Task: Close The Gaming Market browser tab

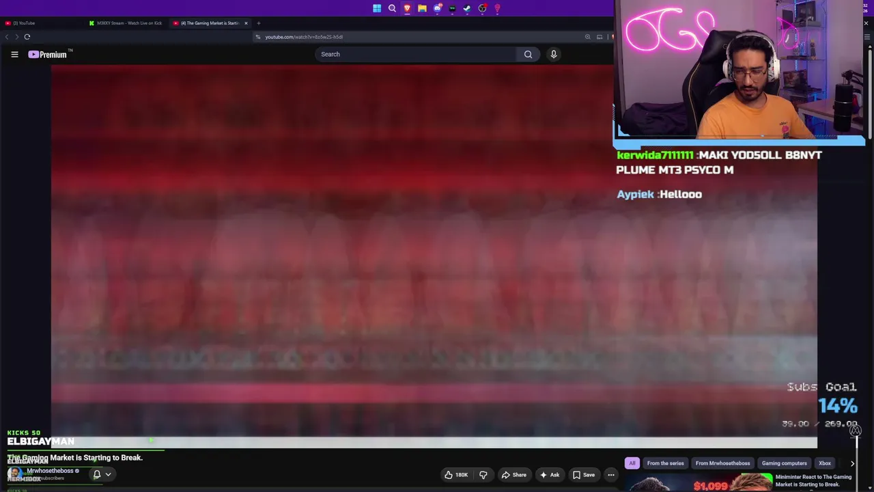Action: click(246, 23)
